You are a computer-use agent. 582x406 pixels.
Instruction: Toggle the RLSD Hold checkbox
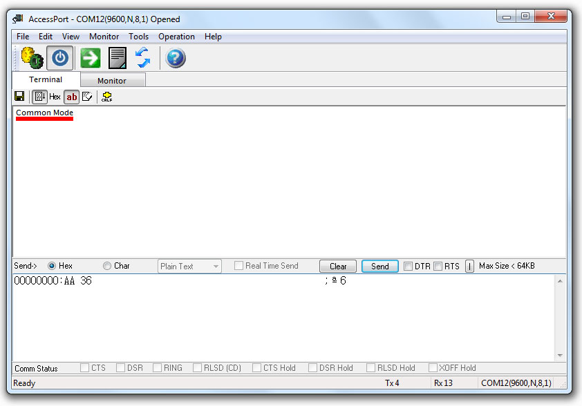370,367
